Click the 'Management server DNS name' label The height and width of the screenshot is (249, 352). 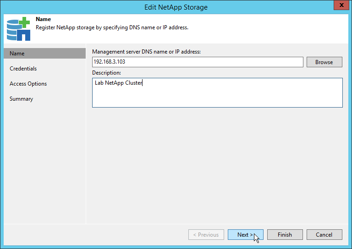click(x=146, y=52)
